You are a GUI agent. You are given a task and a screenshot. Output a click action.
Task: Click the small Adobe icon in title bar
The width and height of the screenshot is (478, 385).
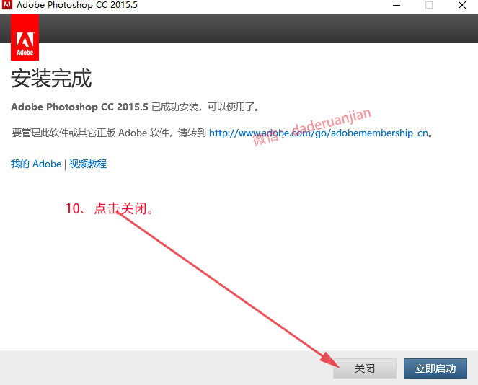point(8,6)
